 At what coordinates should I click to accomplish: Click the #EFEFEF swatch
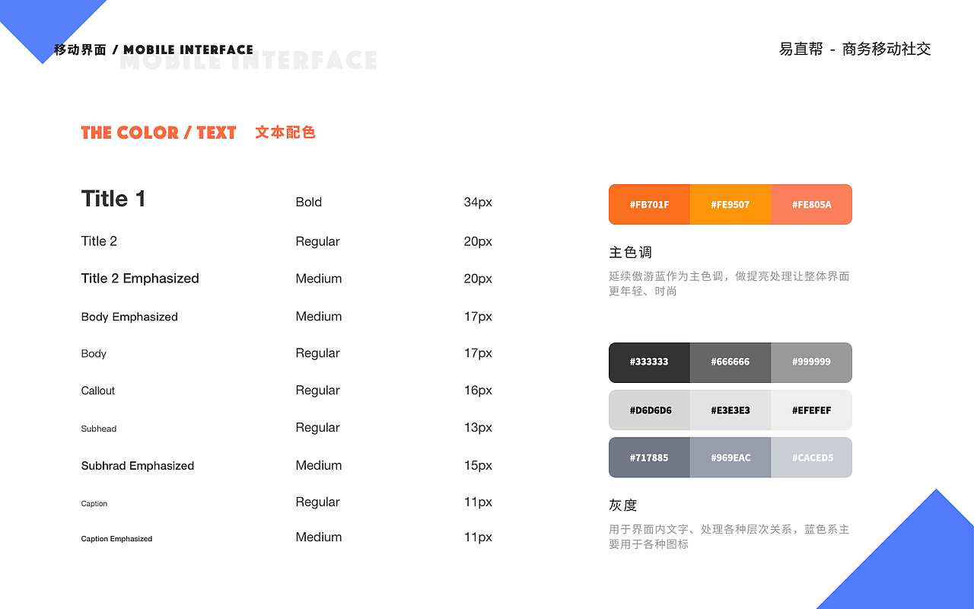tap(811, 410)
